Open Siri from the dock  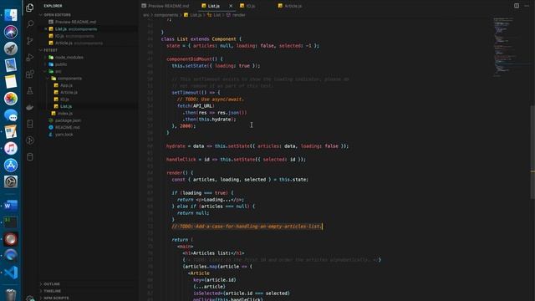(x=11, y=32)
